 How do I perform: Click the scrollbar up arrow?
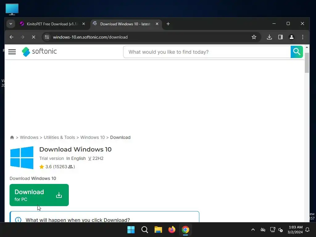[307, 47]
